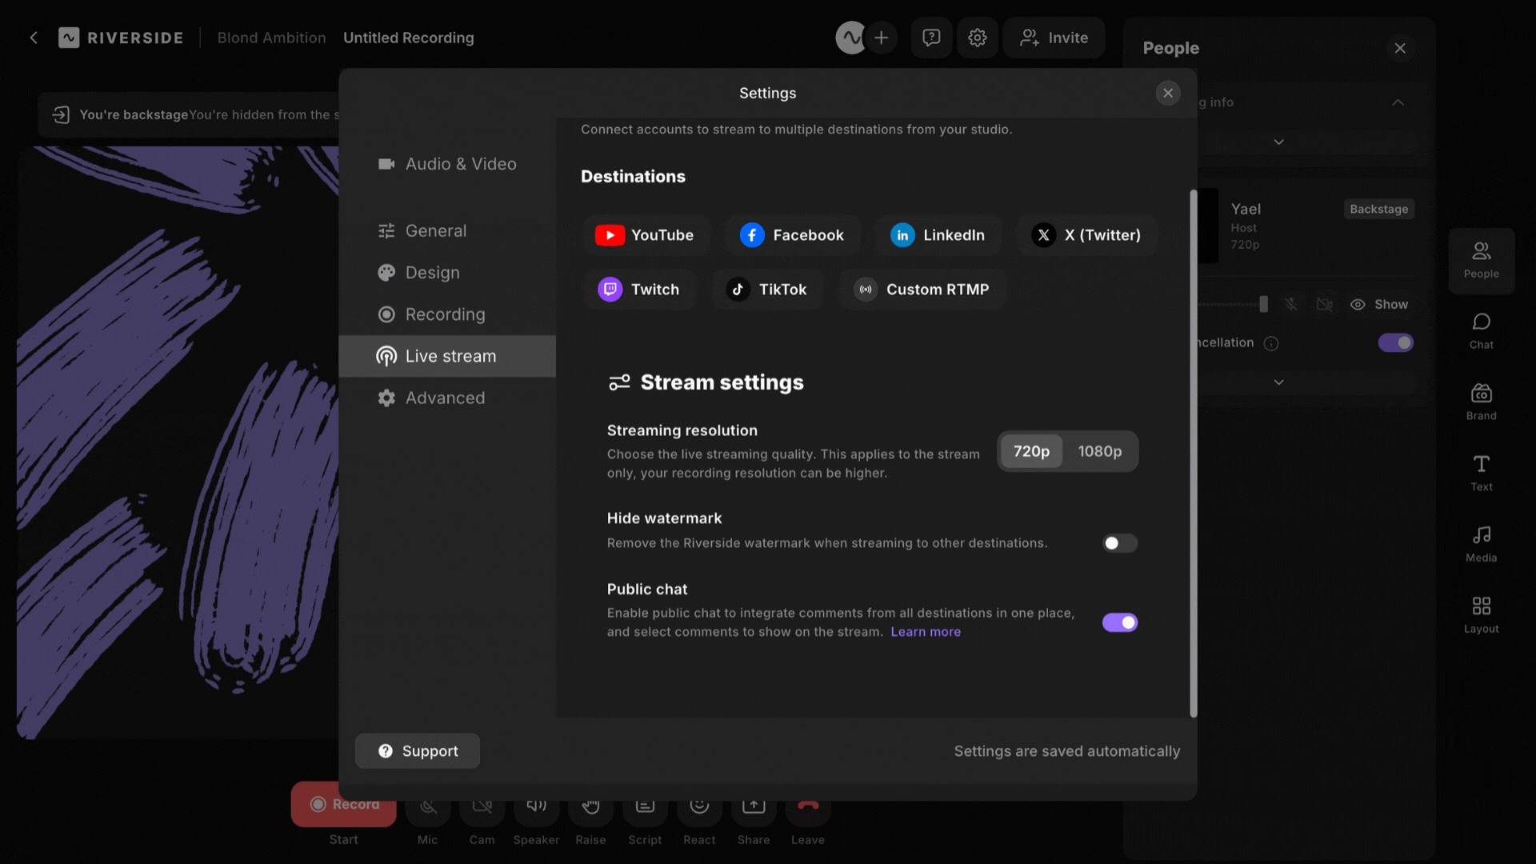Enable the Hide watermark toggle

1119,543
